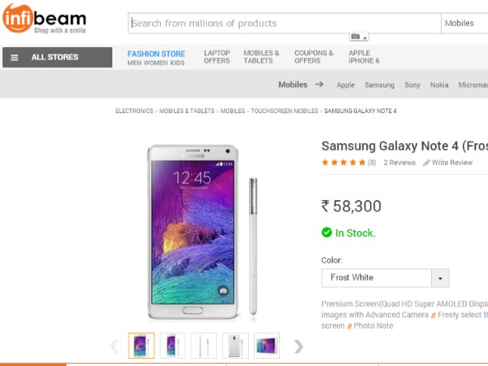The width and height of the screenshot is (488, 366).
Task: Click the green In Stock checkmark icon
Action: point(327,233)
